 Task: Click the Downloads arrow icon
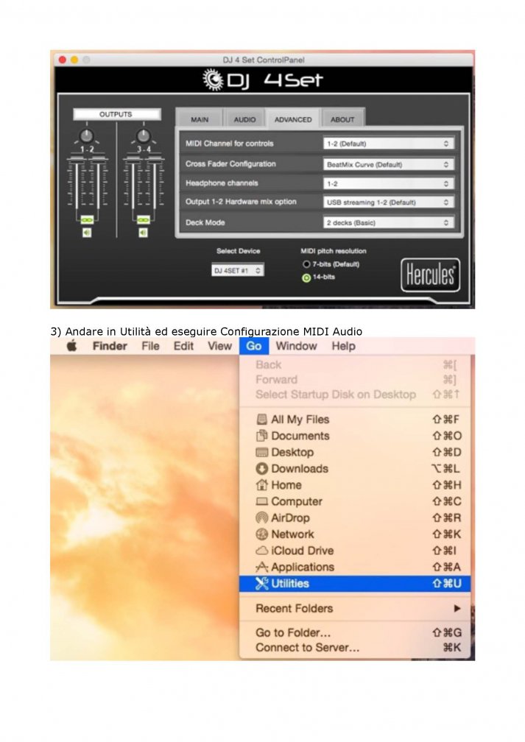262,468
